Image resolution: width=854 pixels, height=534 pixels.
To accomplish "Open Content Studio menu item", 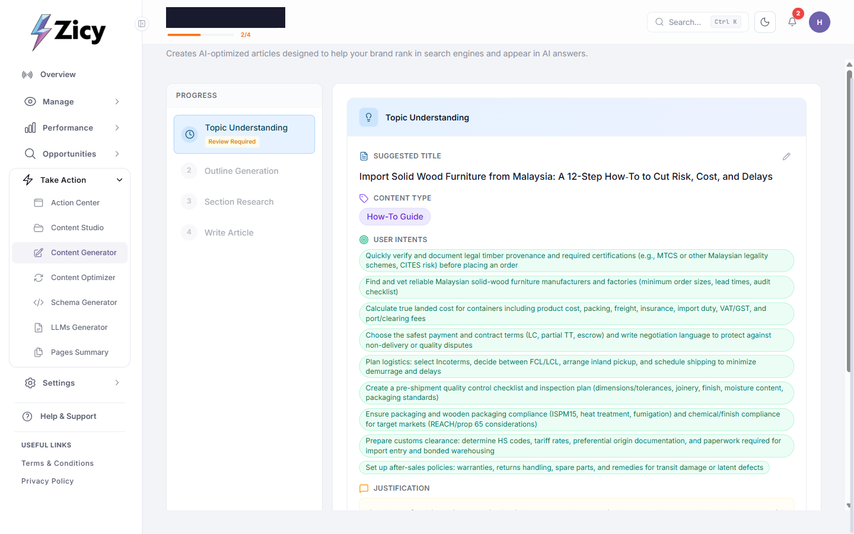I will click(70, 228).
